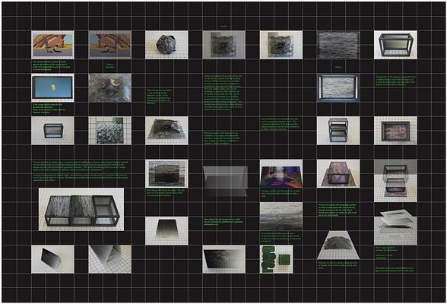Open the gradient sheet lying flat thumbnail
This screenshot has width=447, height=304.
(166, 230)
